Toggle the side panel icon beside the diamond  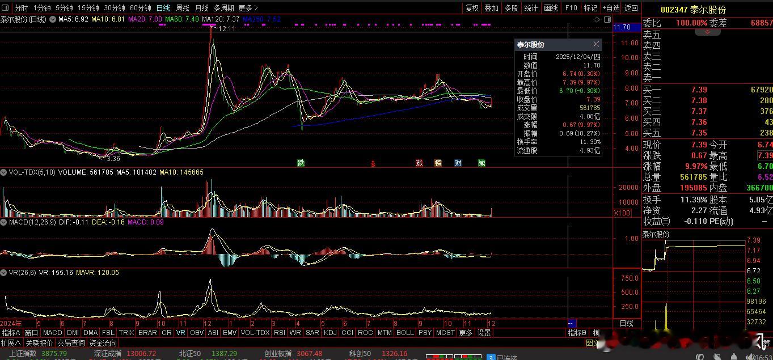pyautogui.click(x=607, y=19)
